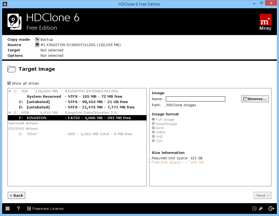Image resolution: width=279 pixels, height=216 pixels.
Task: Open the activity monitor icon in bottom bar
Action: (254, 209)
